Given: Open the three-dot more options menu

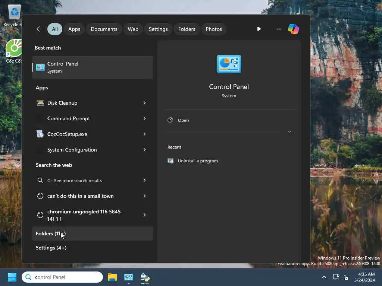Looking at the screenshot, I should point(279,29).
